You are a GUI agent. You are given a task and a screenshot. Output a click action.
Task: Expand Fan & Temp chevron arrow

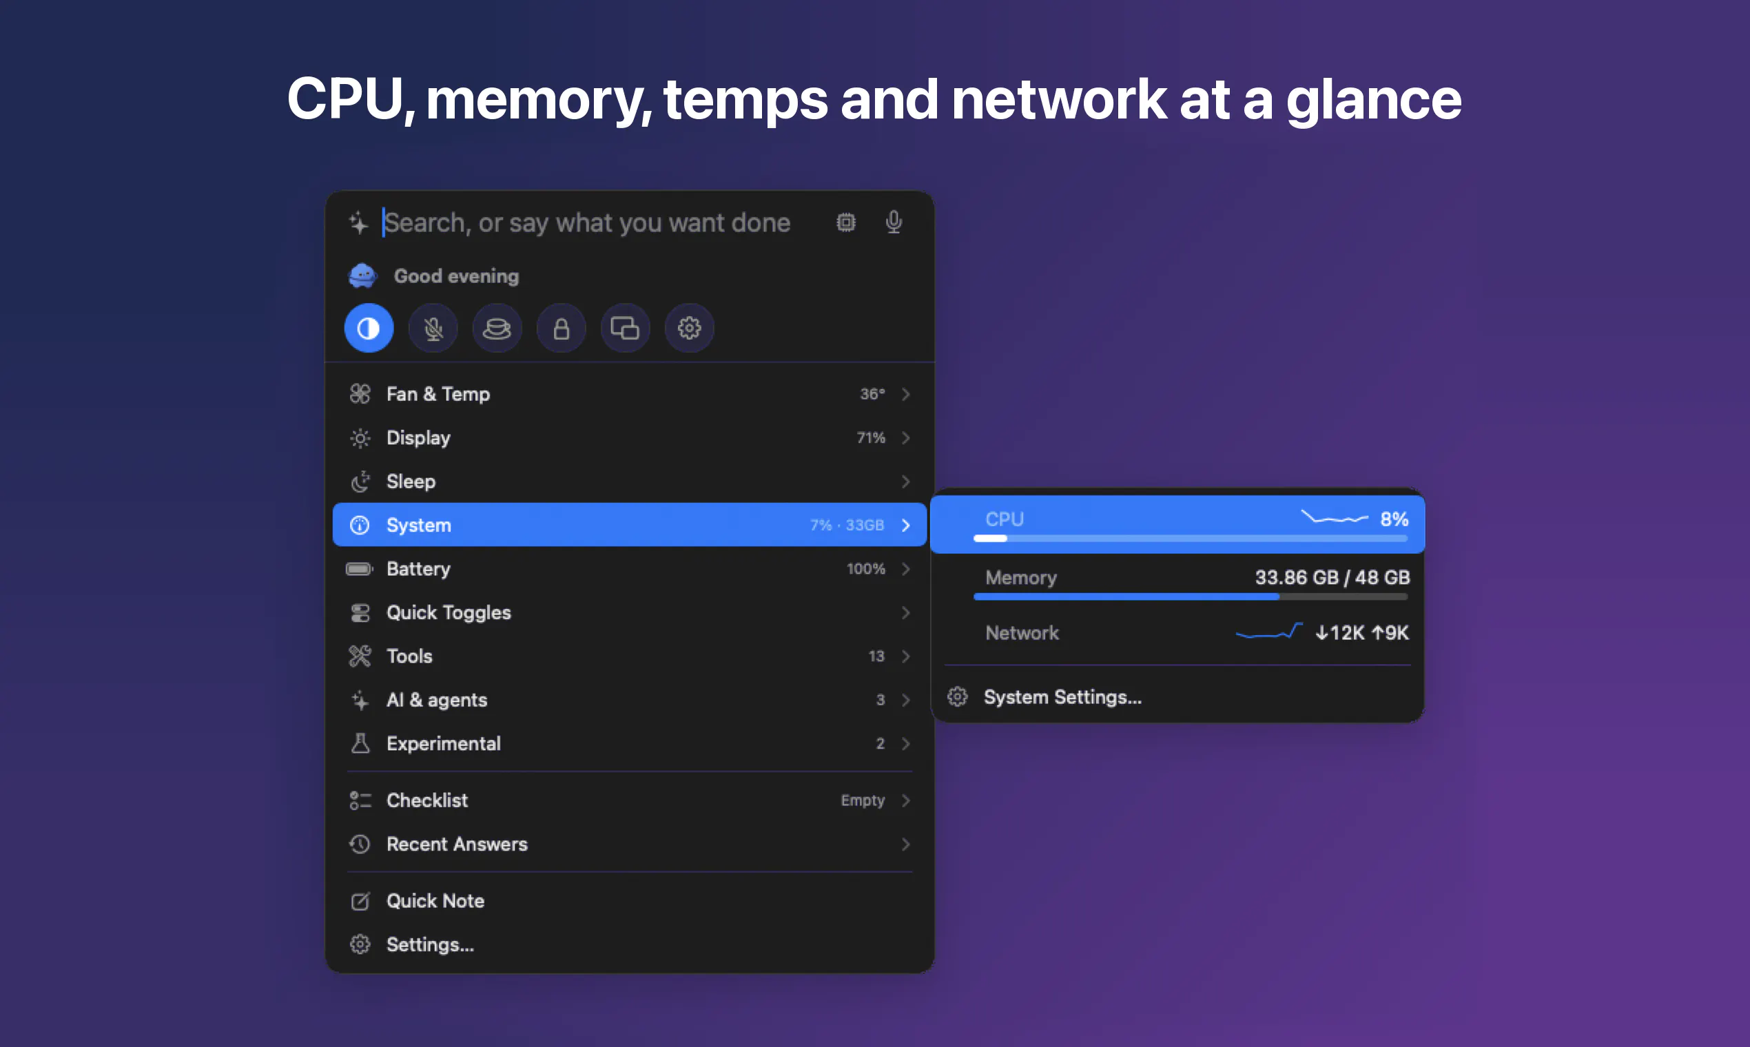tap(906, 394)
